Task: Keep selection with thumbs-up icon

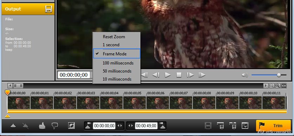Action: coord(42,126)
